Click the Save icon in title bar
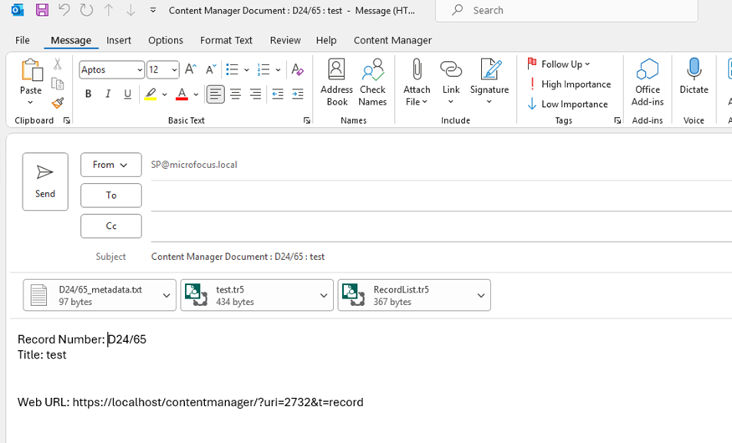This screenshot has width=732, height=443. click(42, 10)
